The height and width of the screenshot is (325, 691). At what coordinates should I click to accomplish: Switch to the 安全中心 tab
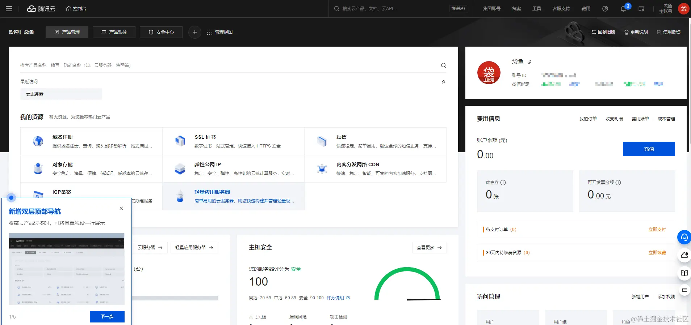tap(161, 32)
